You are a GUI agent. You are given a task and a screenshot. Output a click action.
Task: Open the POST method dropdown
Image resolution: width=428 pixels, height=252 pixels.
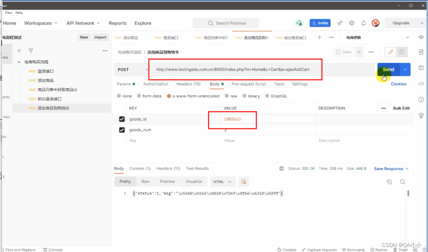click(x=132, y=70)
